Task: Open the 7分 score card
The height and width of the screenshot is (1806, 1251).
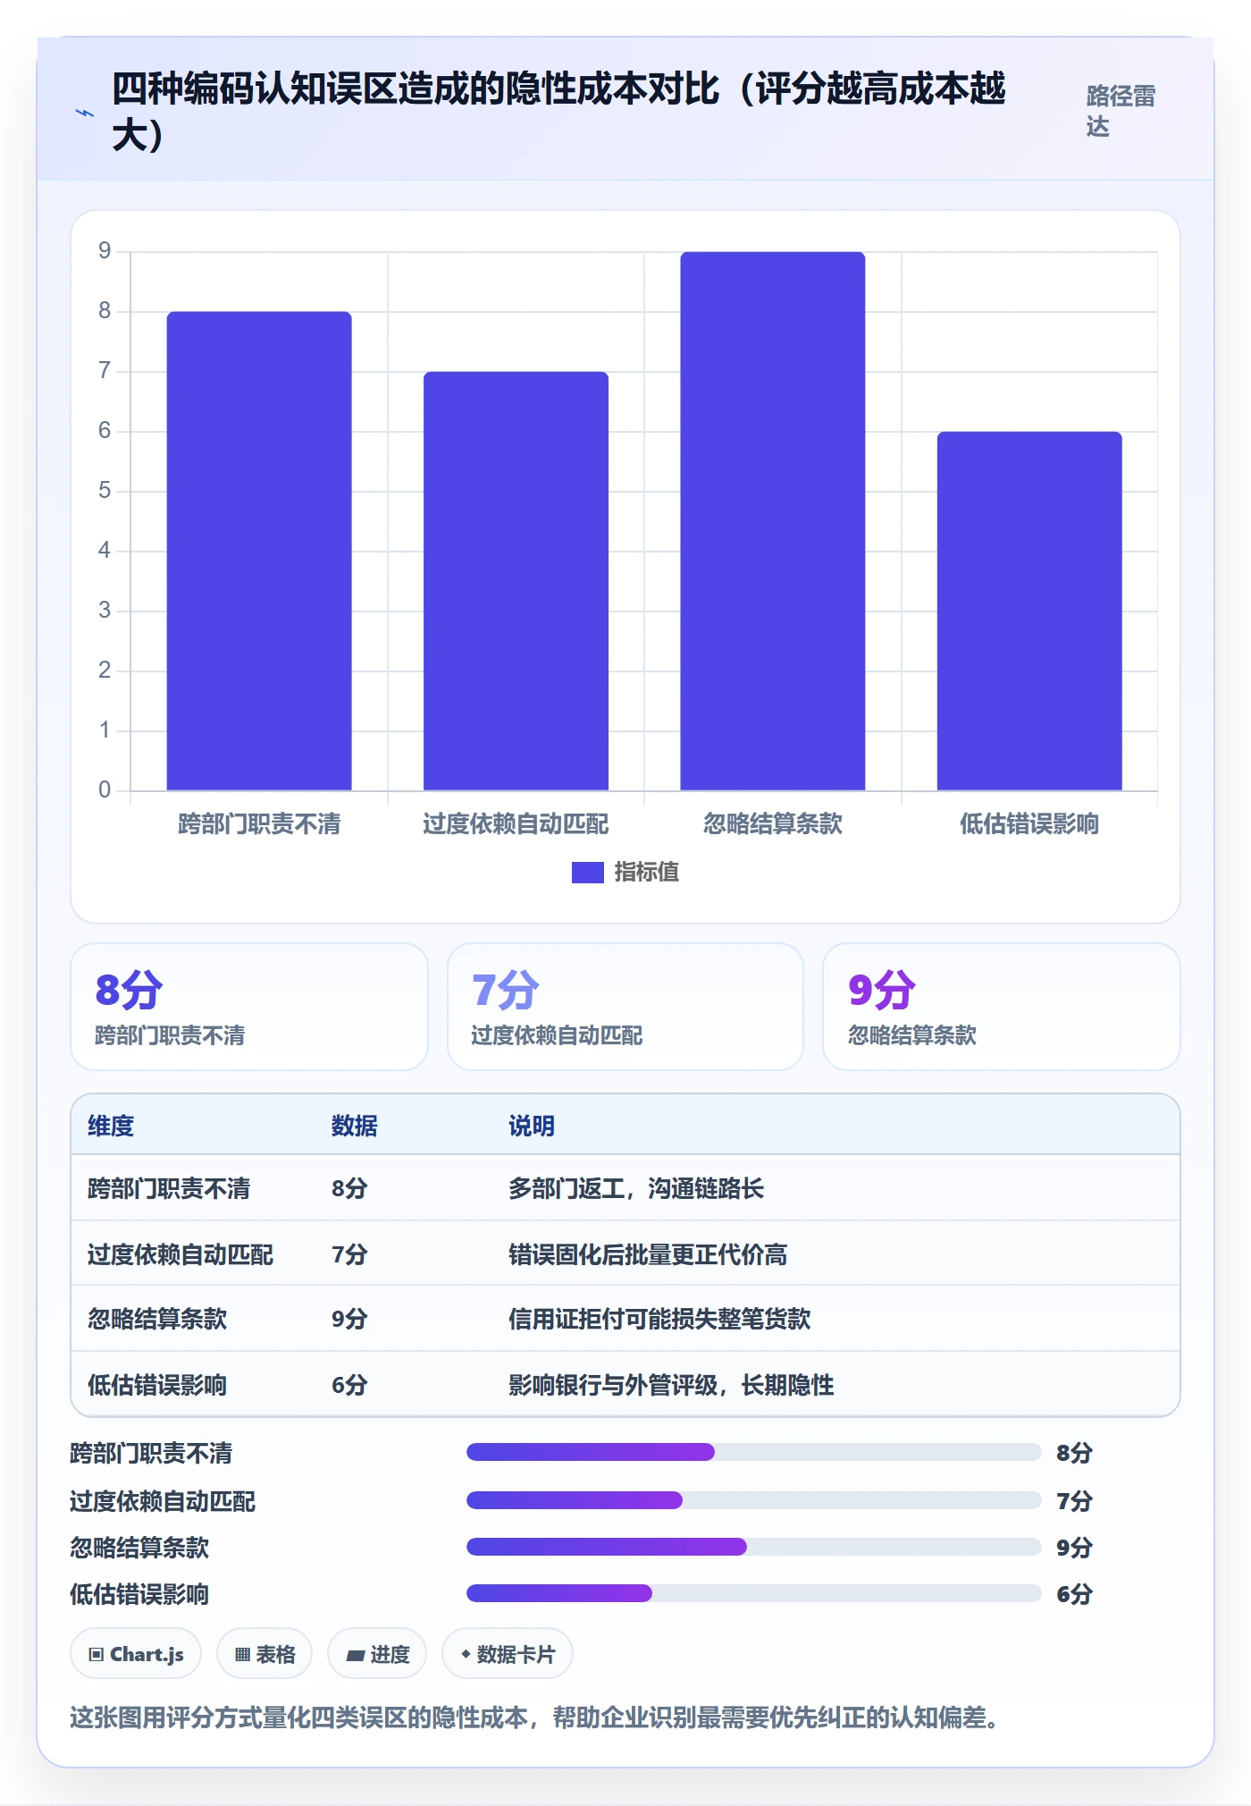Action: click(625, 1007)
